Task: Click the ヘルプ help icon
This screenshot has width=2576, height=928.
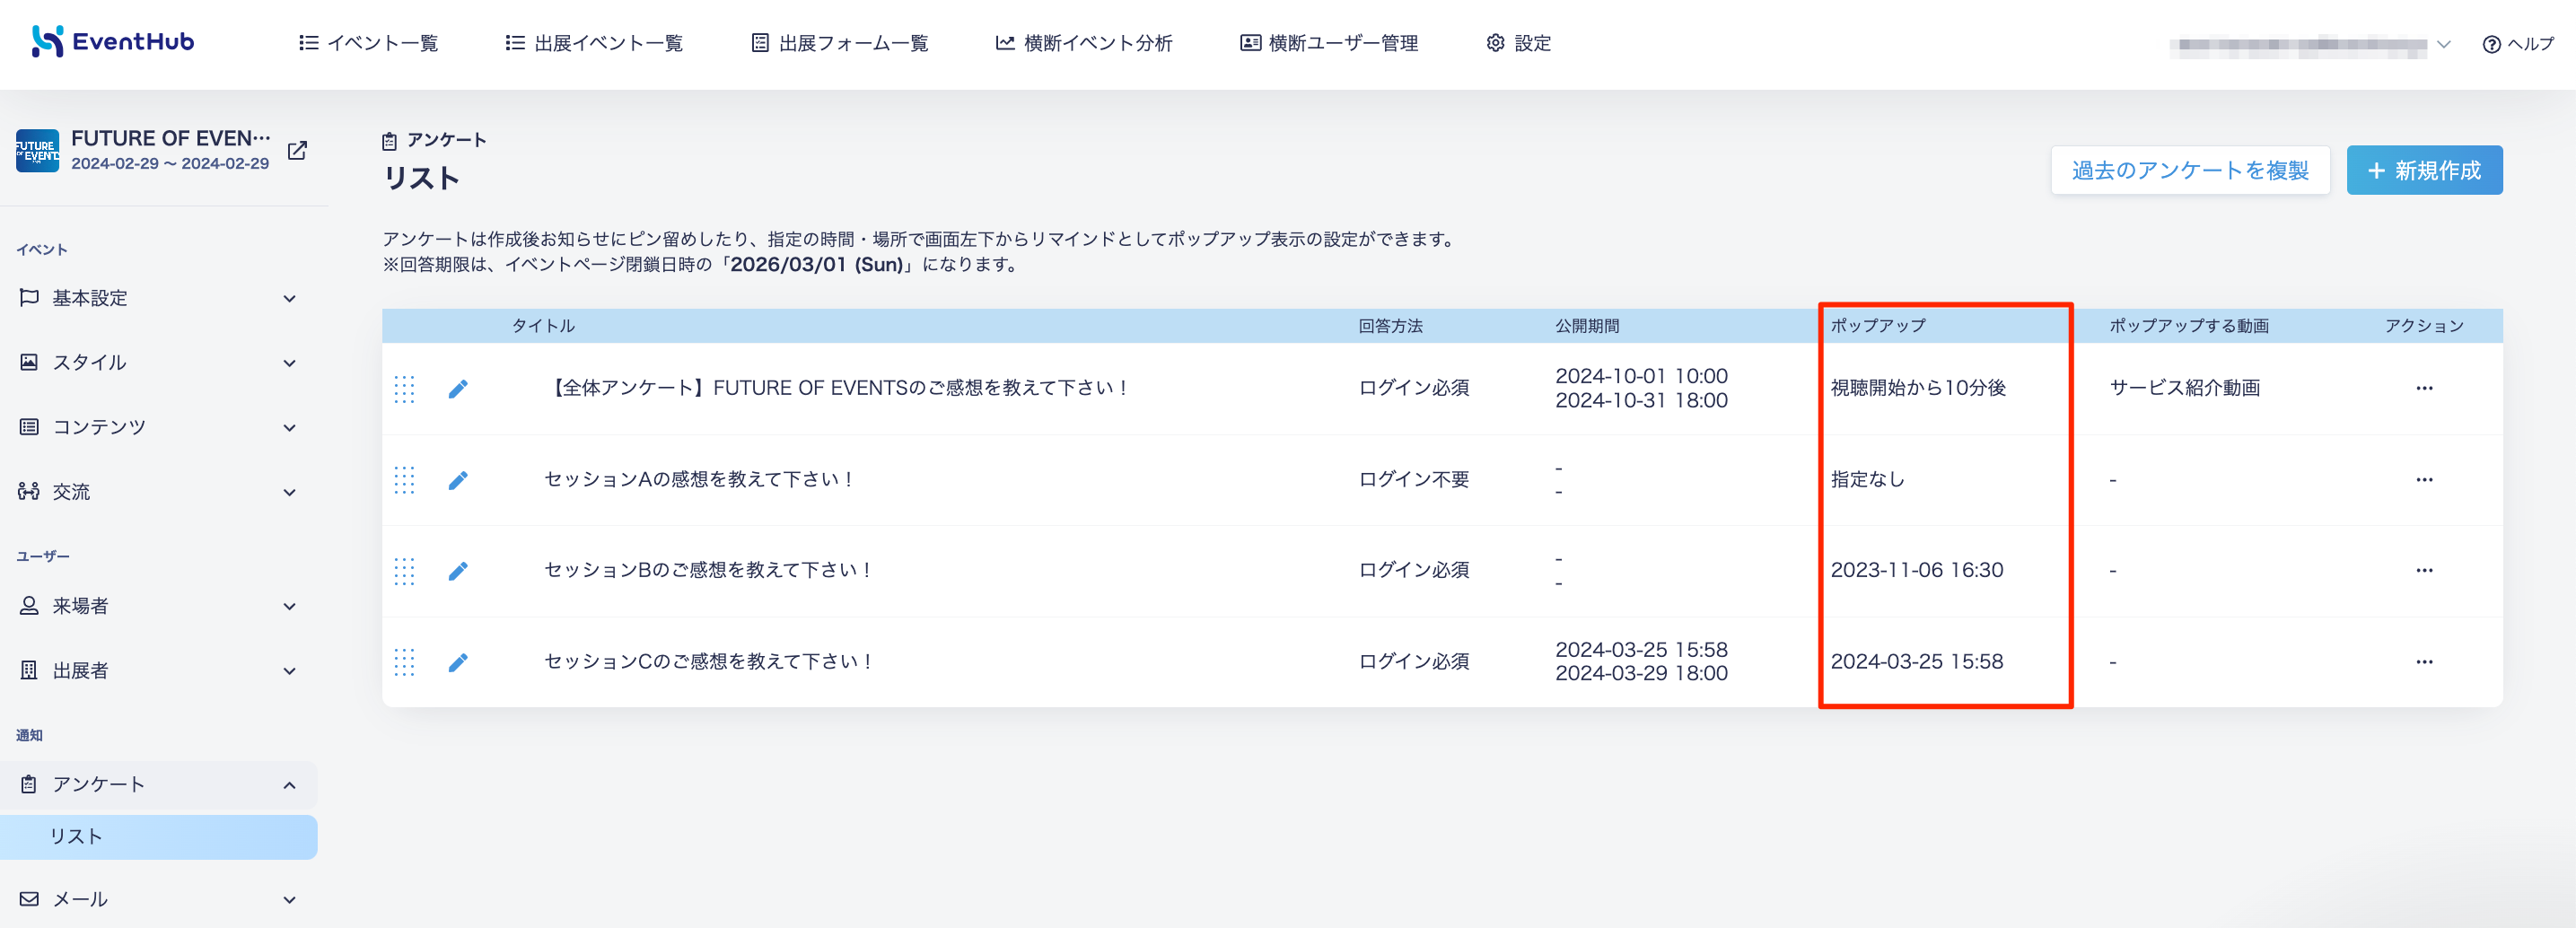Action: tap(2491, 44)
